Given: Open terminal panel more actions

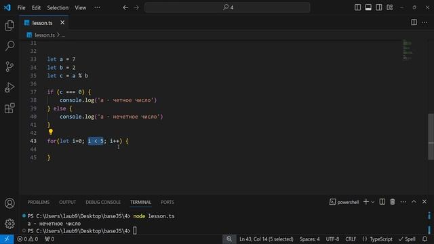Looking at the screenshot, I should click(x=403, y=202).
